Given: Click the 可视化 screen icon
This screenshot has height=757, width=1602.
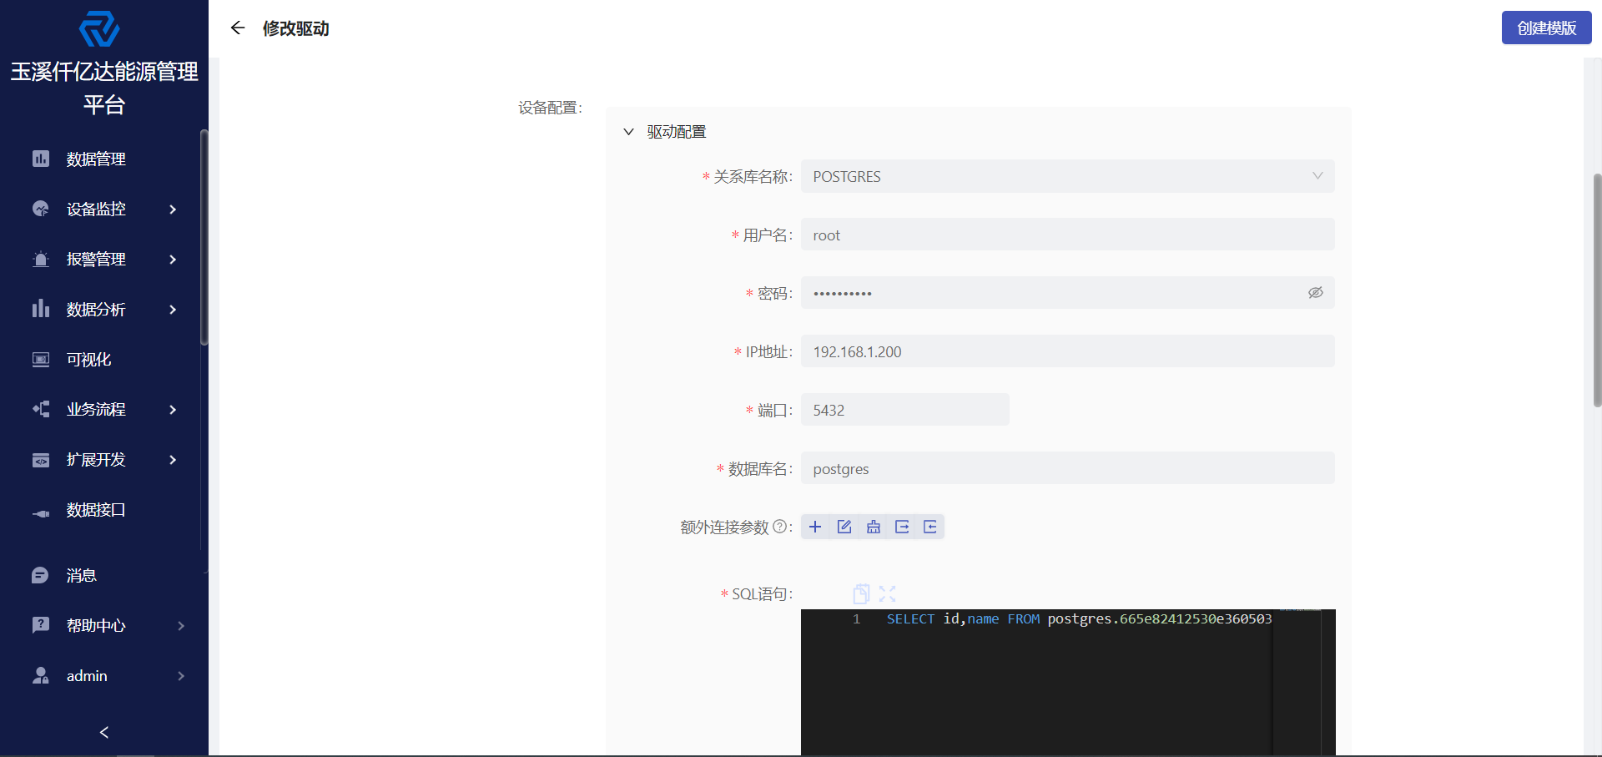Looking at the screenshot, I should point(41,359).
